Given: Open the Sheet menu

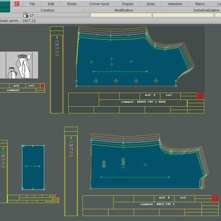Looking at the screenshot, I should tap(72, 4).
